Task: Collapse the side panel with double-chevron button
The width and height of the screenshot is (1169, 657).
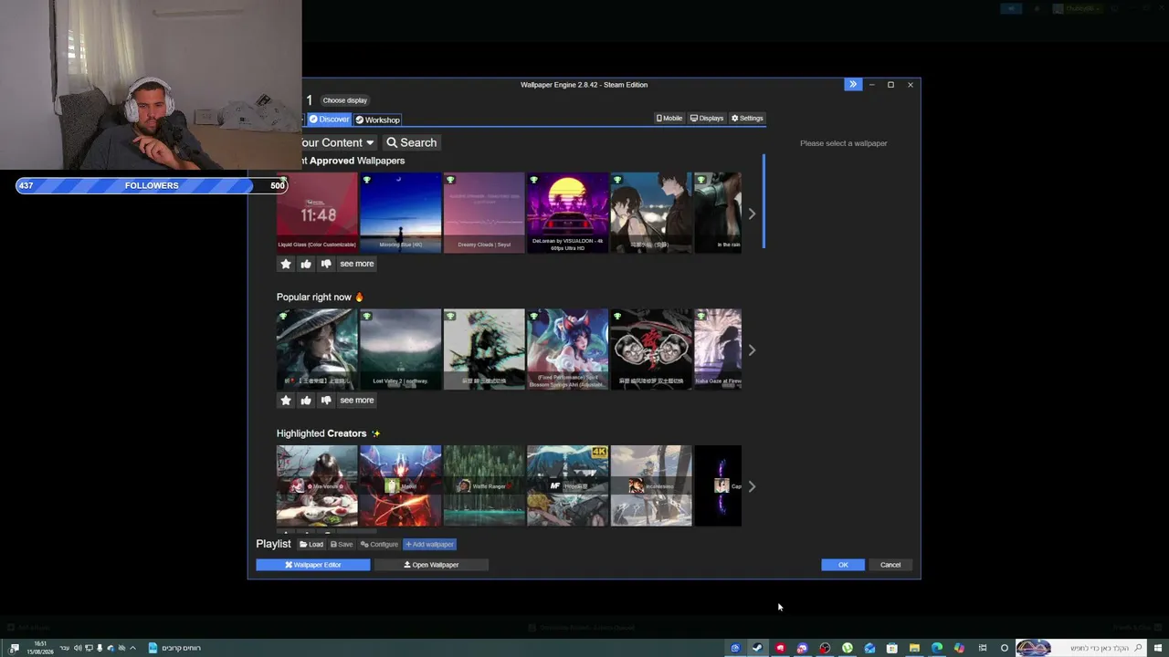Action: point(853,85)
